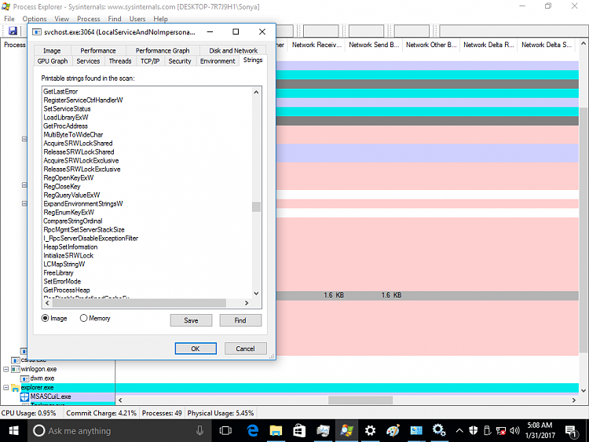
Task: Open the Find menu
Action: point(115,19)
